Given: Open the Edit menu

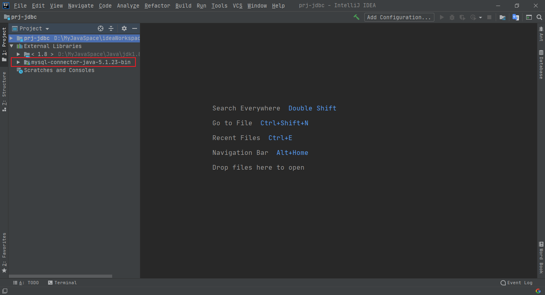Looking at the screenshot, I should coord(38,6).
